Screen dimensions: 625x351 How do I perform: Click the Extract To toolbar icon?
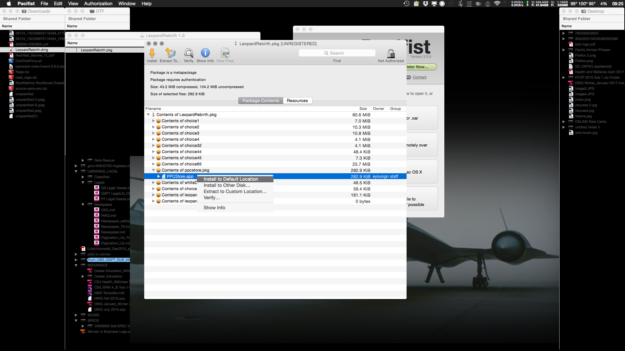[170, 53]
